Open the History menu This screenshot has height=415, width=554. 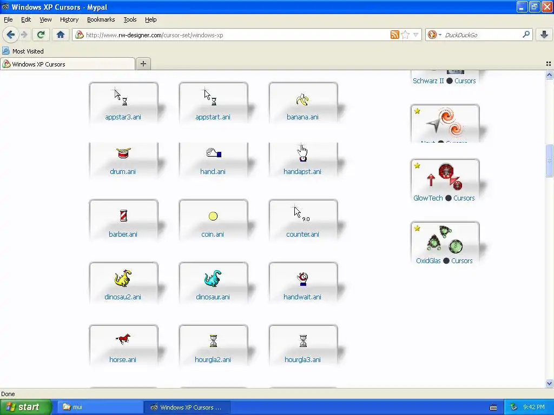pos(69,19)
